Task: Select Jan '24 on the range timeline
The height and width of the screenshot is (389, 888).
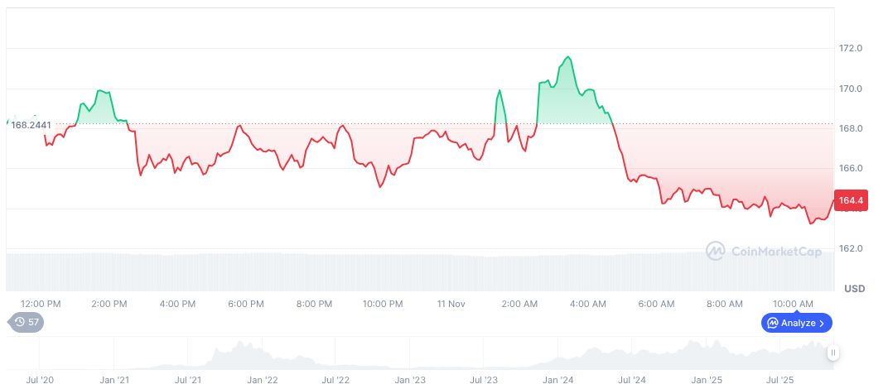Action: 557,379
